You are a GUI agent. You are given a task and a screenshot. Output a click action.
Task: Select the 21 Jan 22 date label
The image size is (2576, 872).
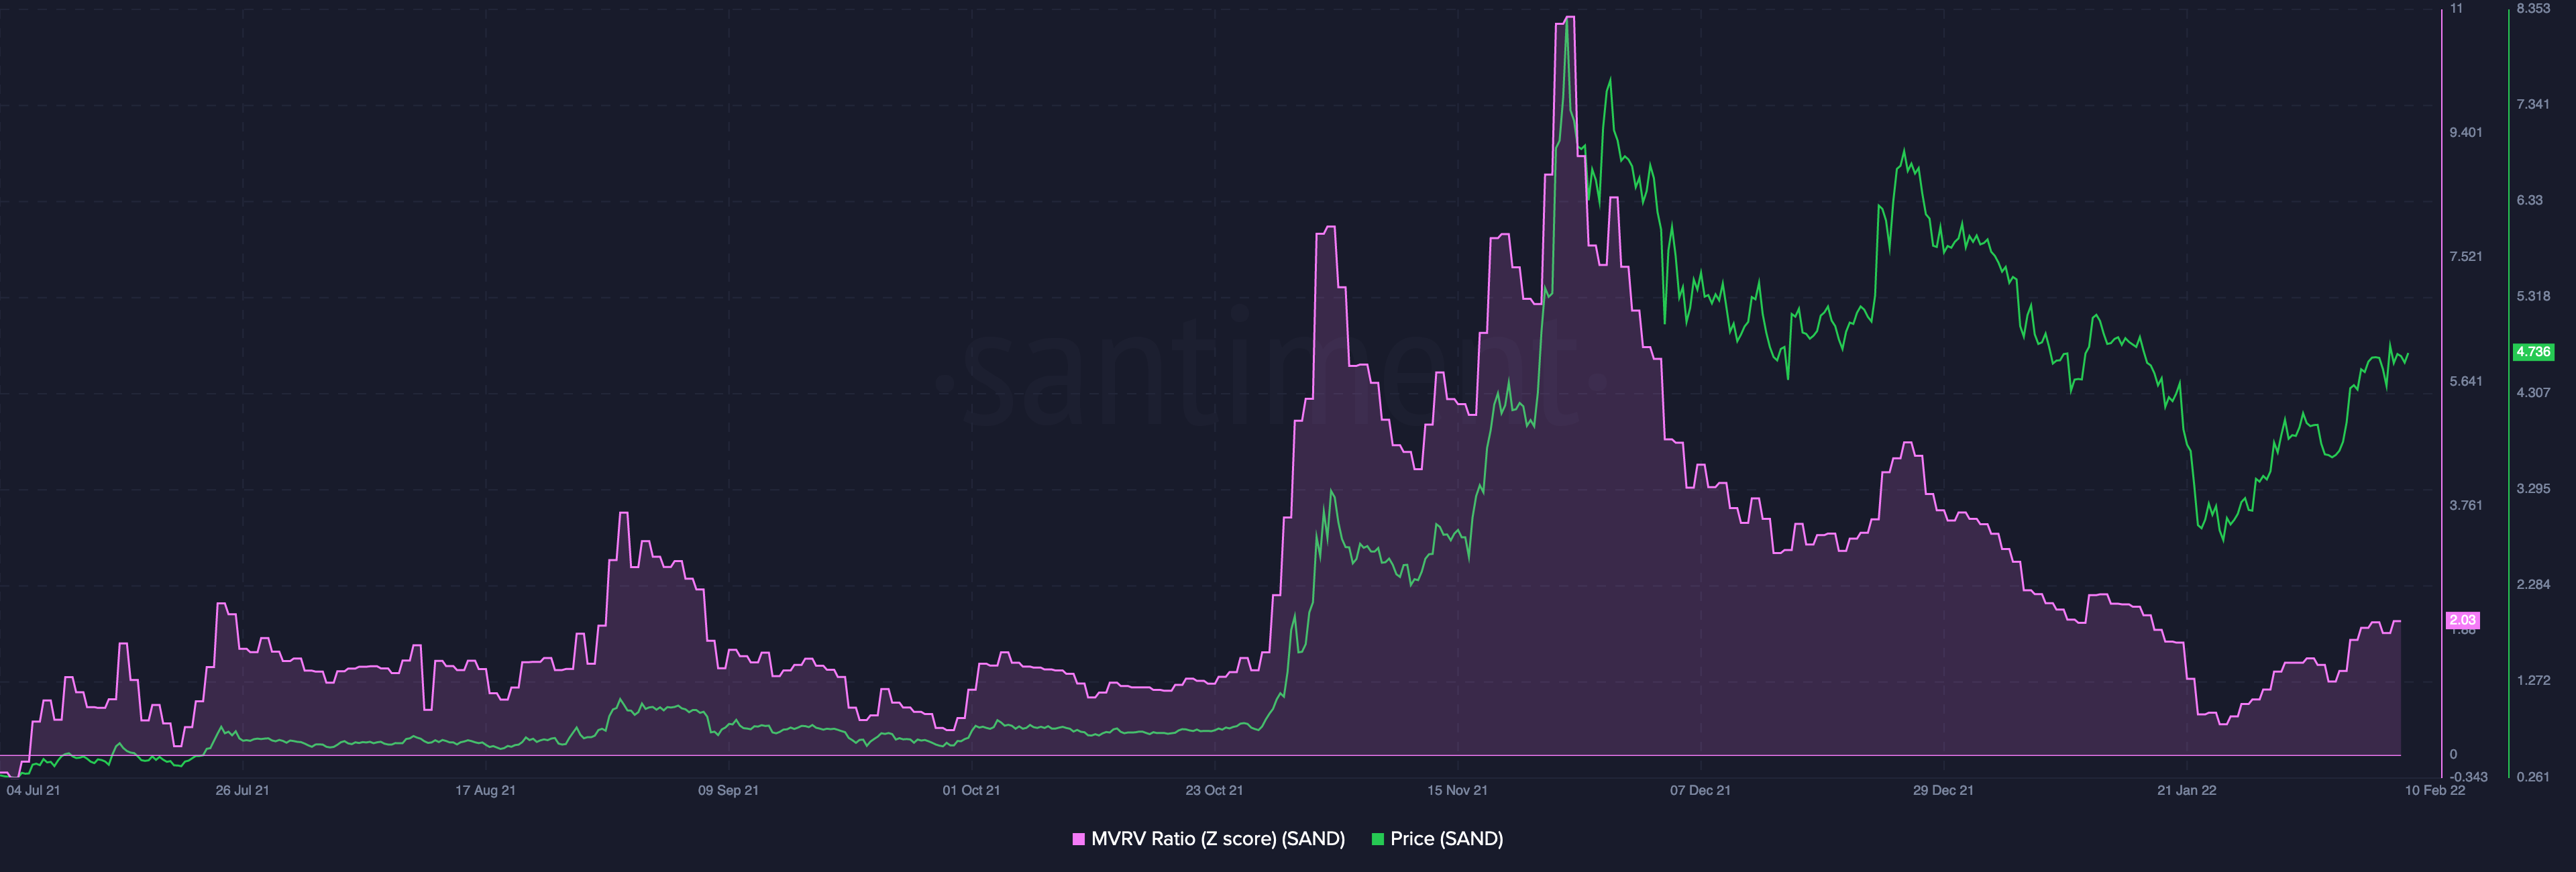2186,790
